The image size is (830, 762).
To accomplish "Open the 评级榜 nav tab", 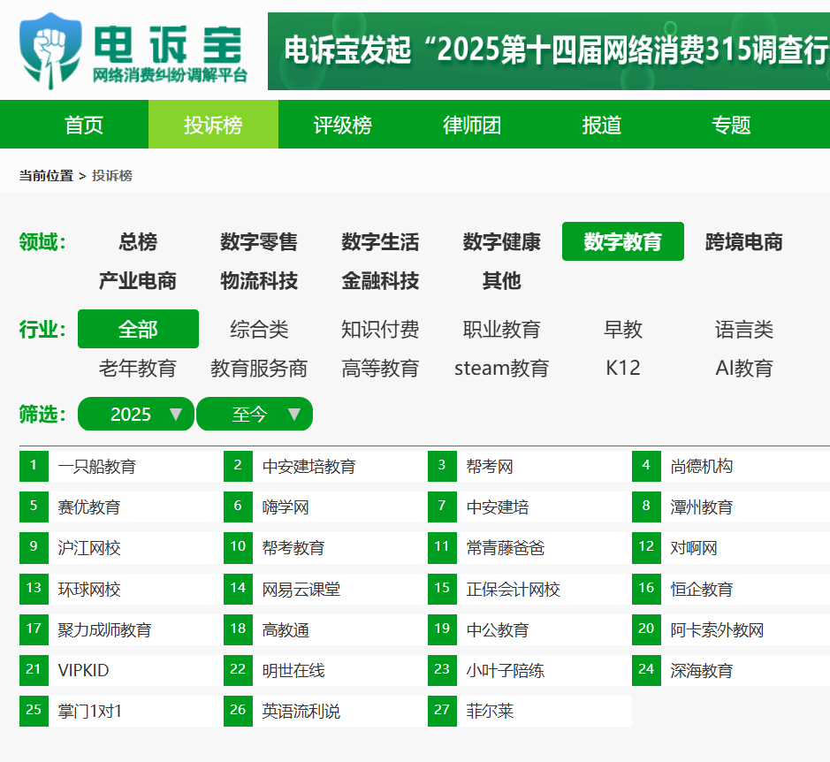I will click(x=343, y=125).
